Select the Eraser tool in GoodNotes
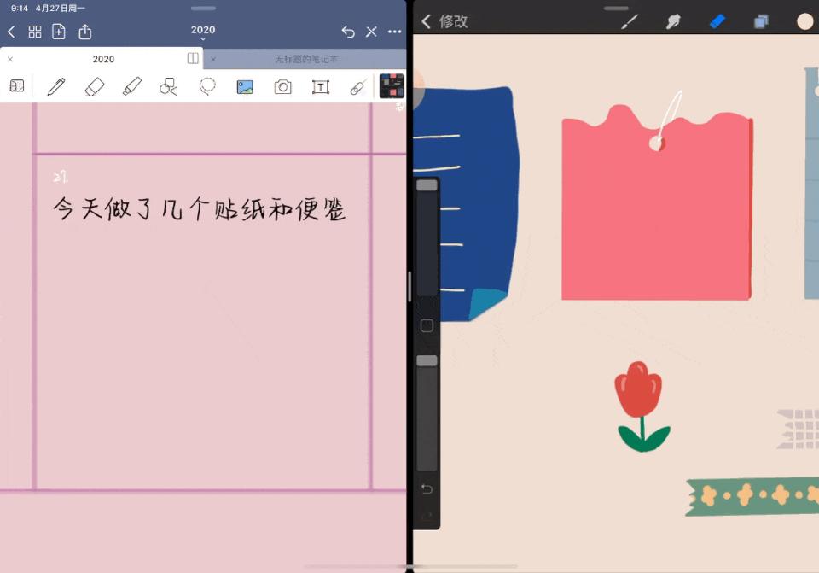 95,86
